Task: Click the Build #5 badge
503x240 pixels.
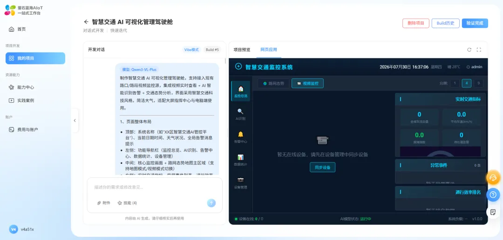Action: coord(212,50)
